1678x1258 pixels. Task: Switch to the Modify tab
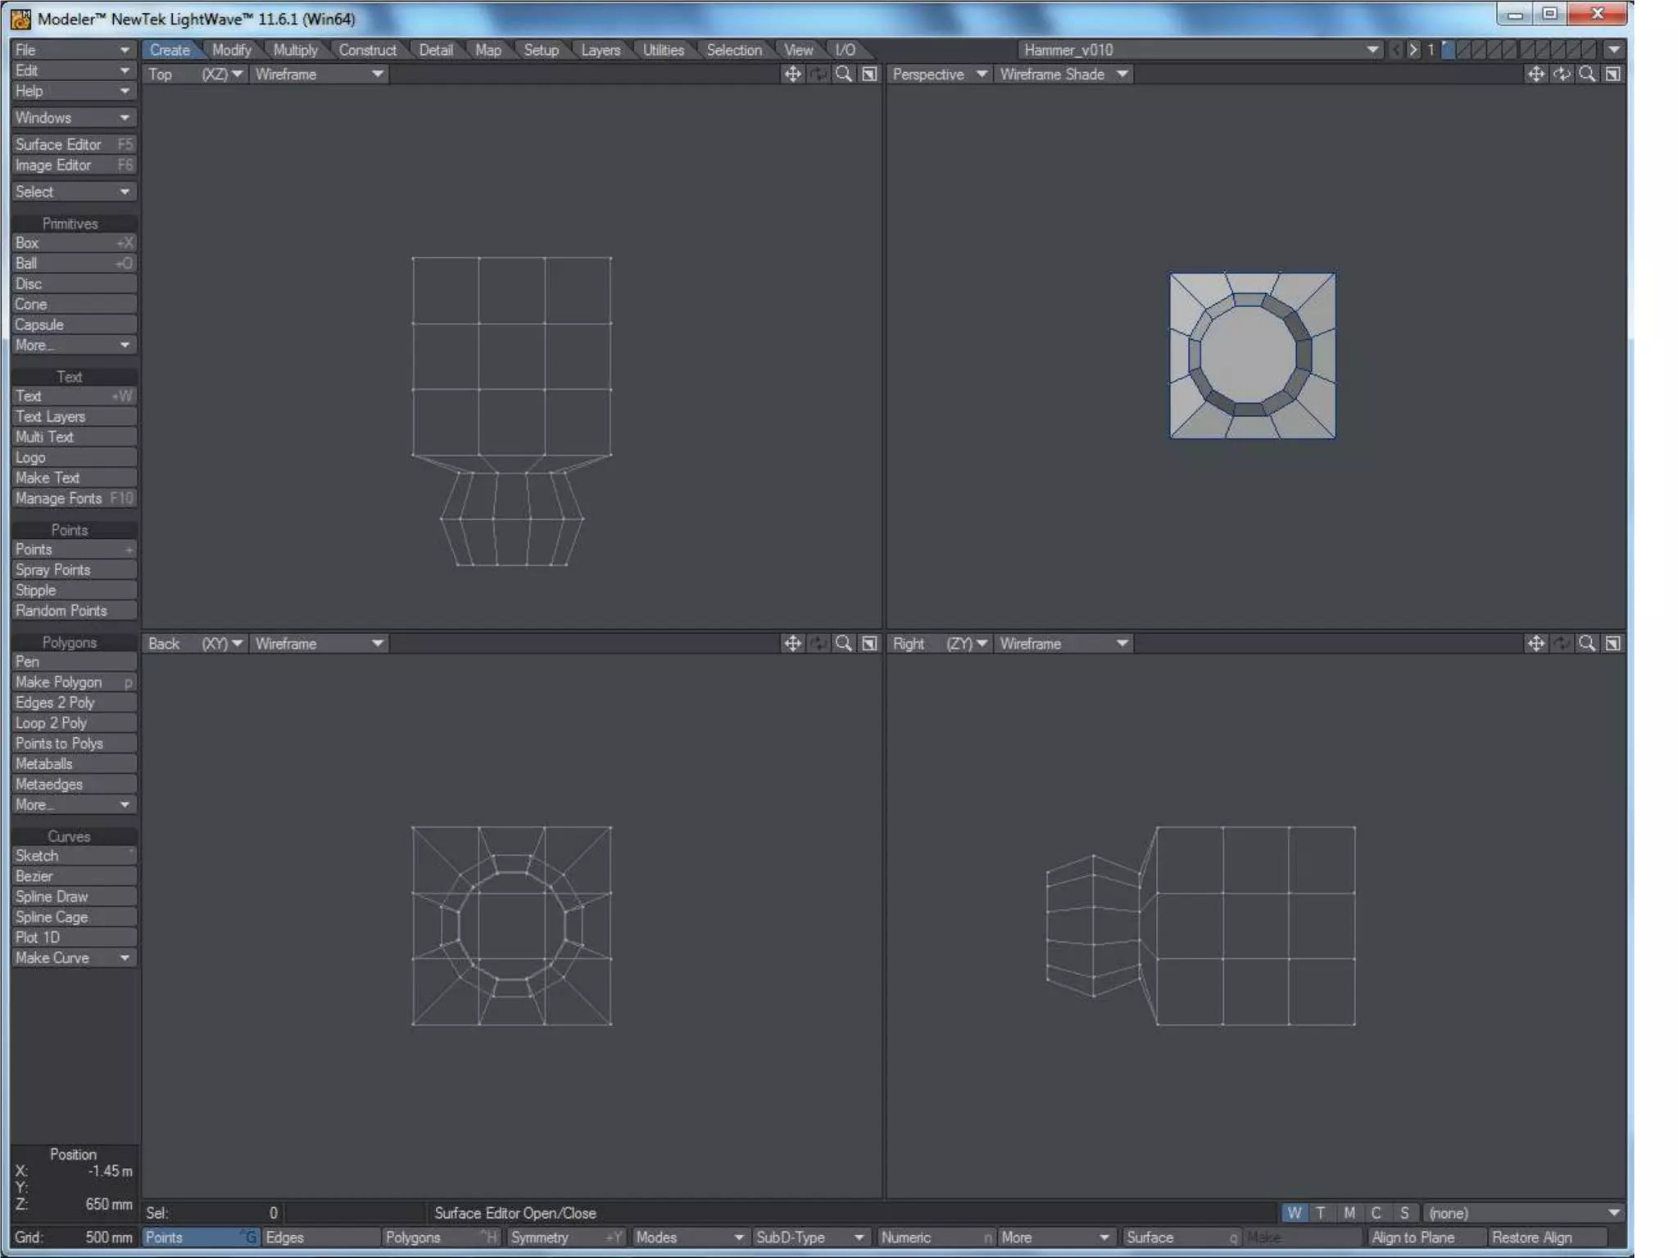(231, 50)
